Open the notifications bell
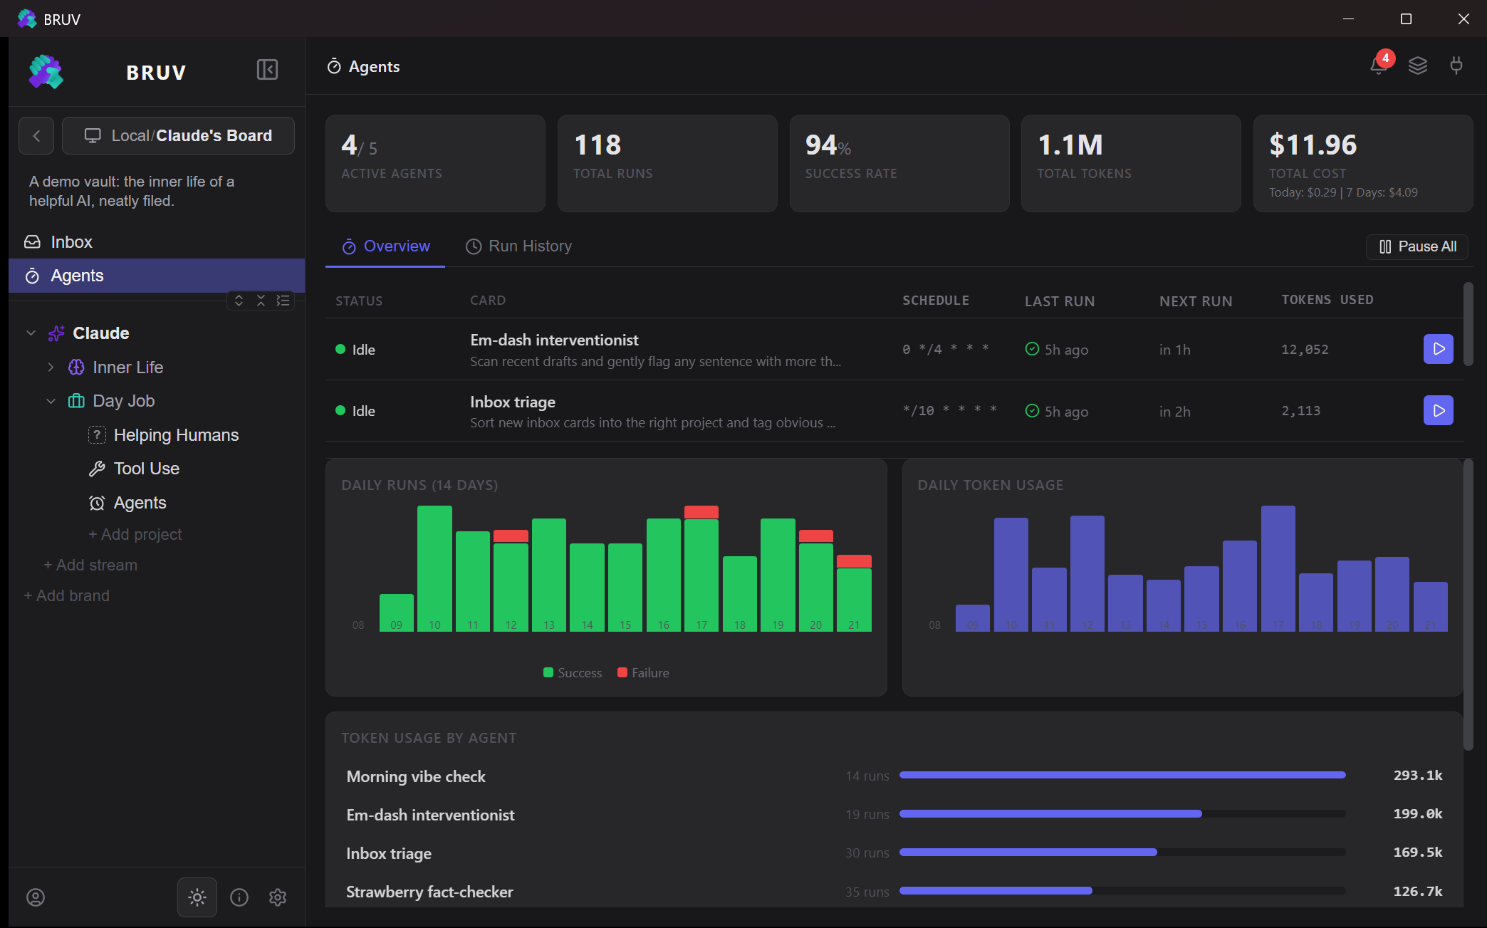 (x=1379, y=66)
